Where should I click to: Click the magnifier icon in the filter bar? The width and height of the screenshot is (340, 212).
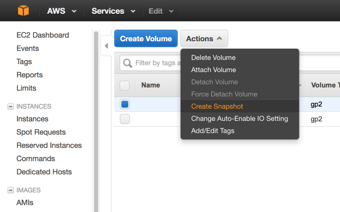pyautogui.click(x=127, y=63)
